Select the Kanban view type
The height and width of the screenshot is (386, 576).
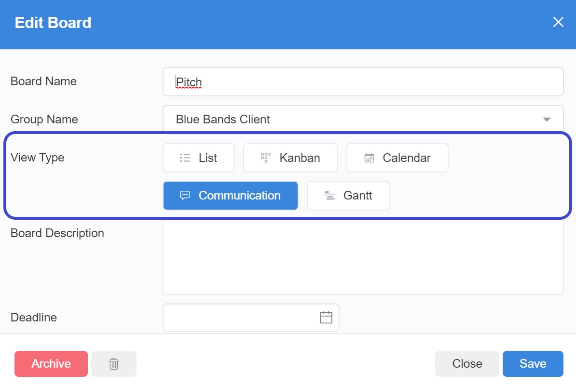290,158
